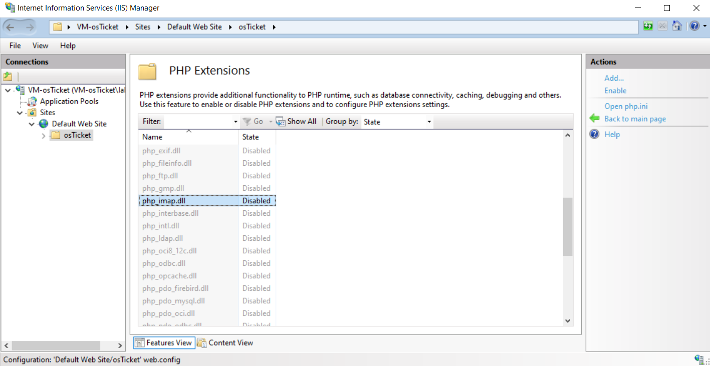The height and width of the screenshot is (366, 710).
Task: Select php_opcache.dll in the list
Action: pyautogui.click(x=169, y=276)
